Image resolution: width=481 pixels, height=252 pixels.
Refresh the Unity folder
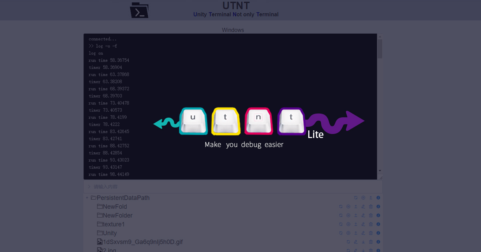(x=341, y=233)
